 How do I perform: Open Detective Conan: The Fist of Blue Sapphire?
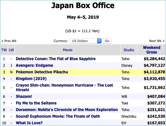tap(56, 59)
